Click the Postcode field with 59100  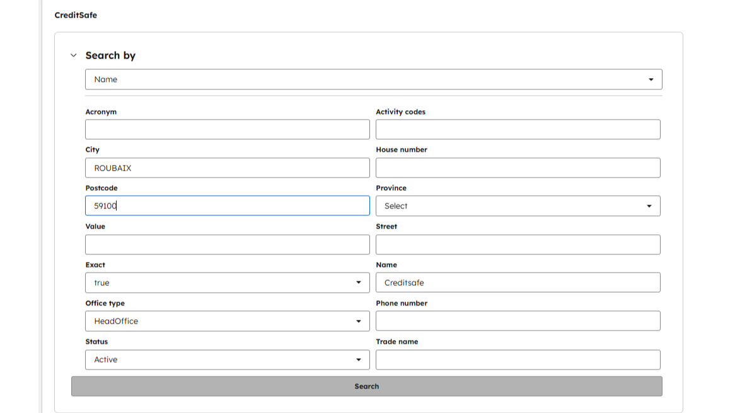(228, 206)
